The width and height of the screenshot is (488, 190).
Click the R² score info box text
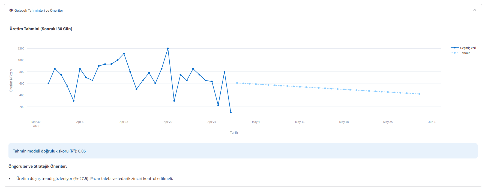tap(49, 151)
